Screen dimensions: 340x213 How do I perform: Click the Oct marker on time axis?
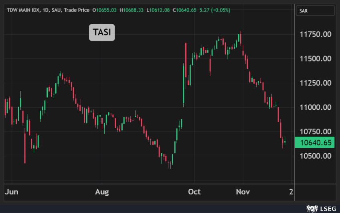click(x=194, y=192)
